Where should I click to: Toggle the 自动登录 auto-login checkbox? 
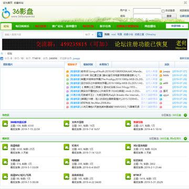click(163, 11)
